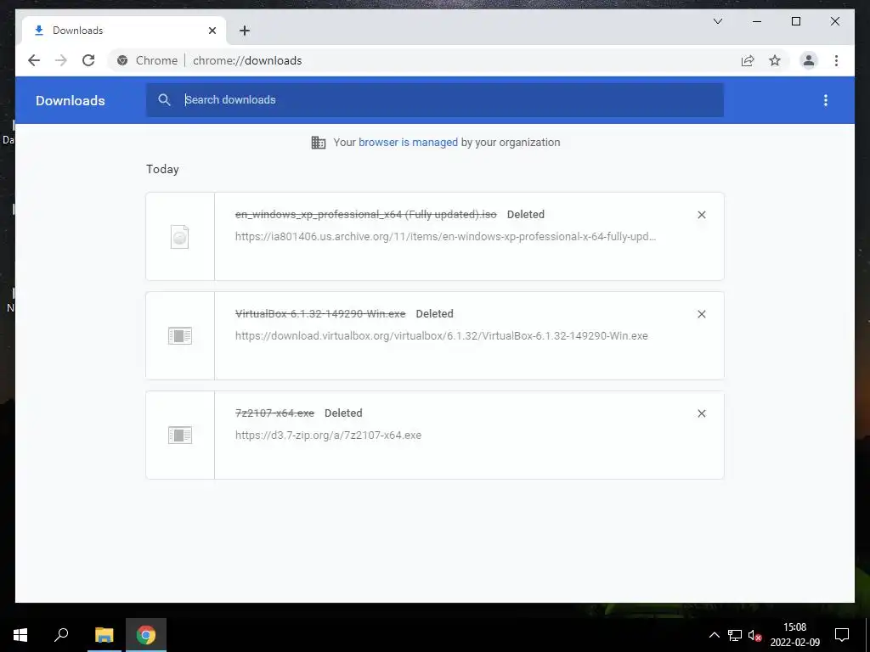The height and width of the screenshot is (652, 870).
Task: Focus the Search downloads field
Action: (435, 100)
